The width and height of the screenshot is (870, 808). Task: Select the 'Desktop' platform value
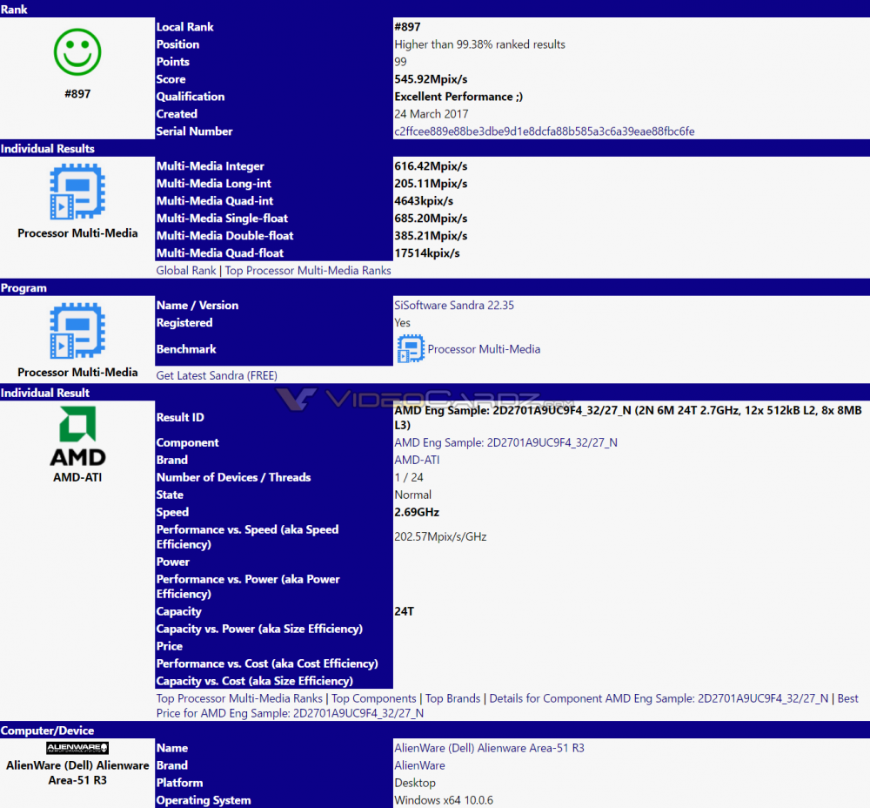(x=414, y=783)
